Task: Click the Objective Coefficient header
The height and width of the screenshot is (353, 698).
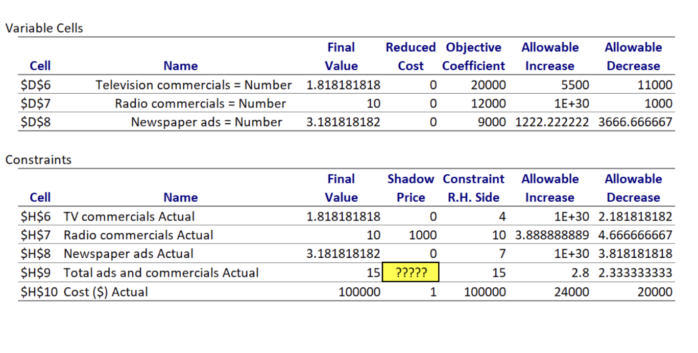Action: point(473,56)
